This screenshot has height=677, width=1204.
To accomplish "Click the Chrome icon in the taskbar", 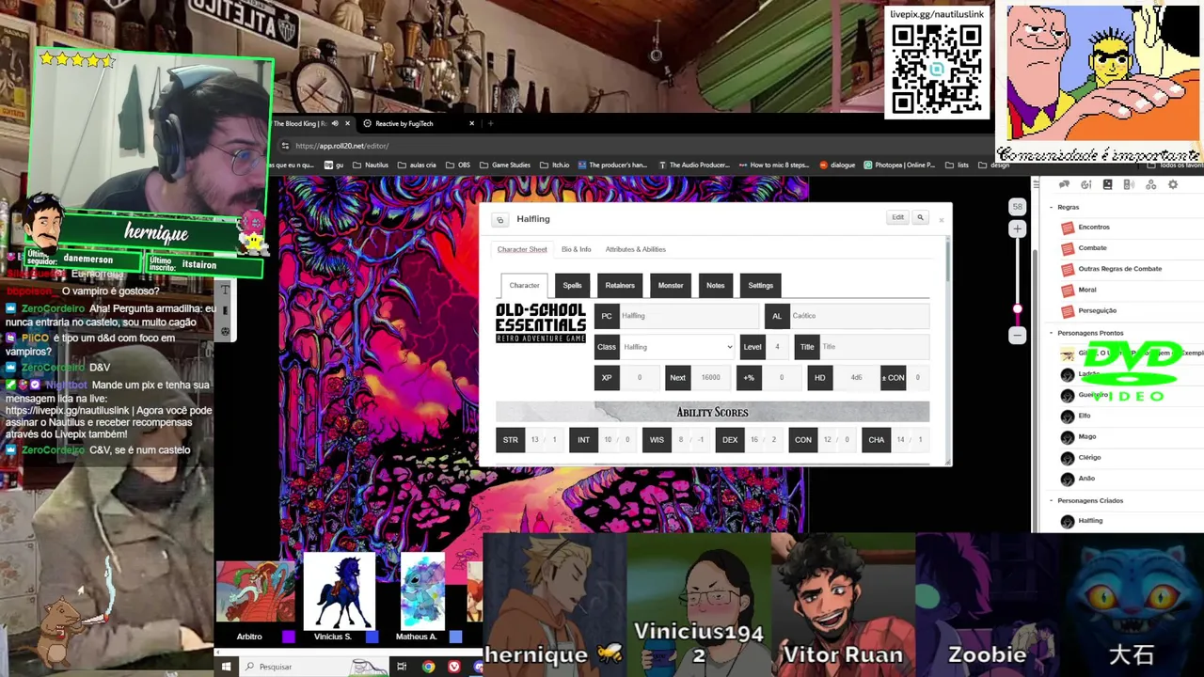I will tap(428, 667).
